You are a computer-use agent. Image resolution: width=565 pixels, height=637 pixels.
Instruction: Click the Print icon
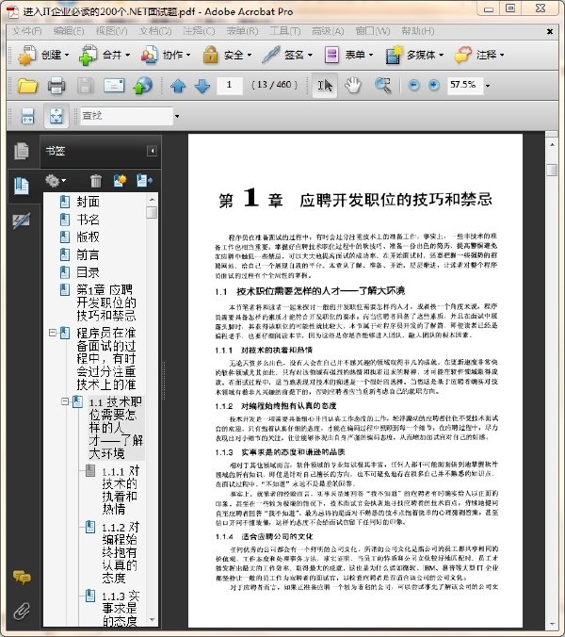pyautogui.click(x=56, y=86)
